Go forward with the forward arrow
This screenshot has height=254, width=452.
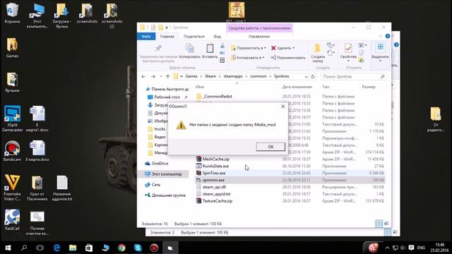153,76
